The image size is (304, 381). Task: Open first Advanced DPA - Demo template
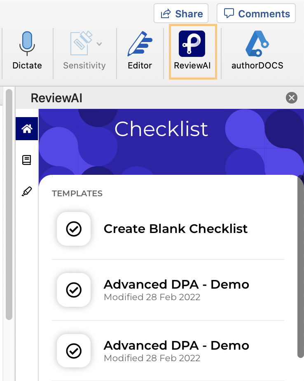coord(168,290)
